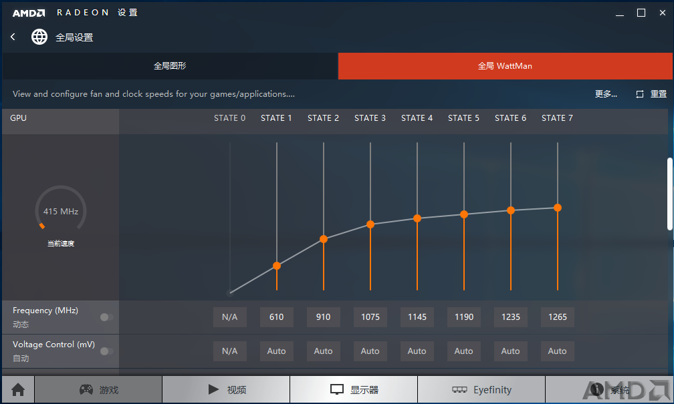Screen dimensions: 674x404
Task: Click the gamepad icon in the bottom bar
Action: click(x=86, y=389)
